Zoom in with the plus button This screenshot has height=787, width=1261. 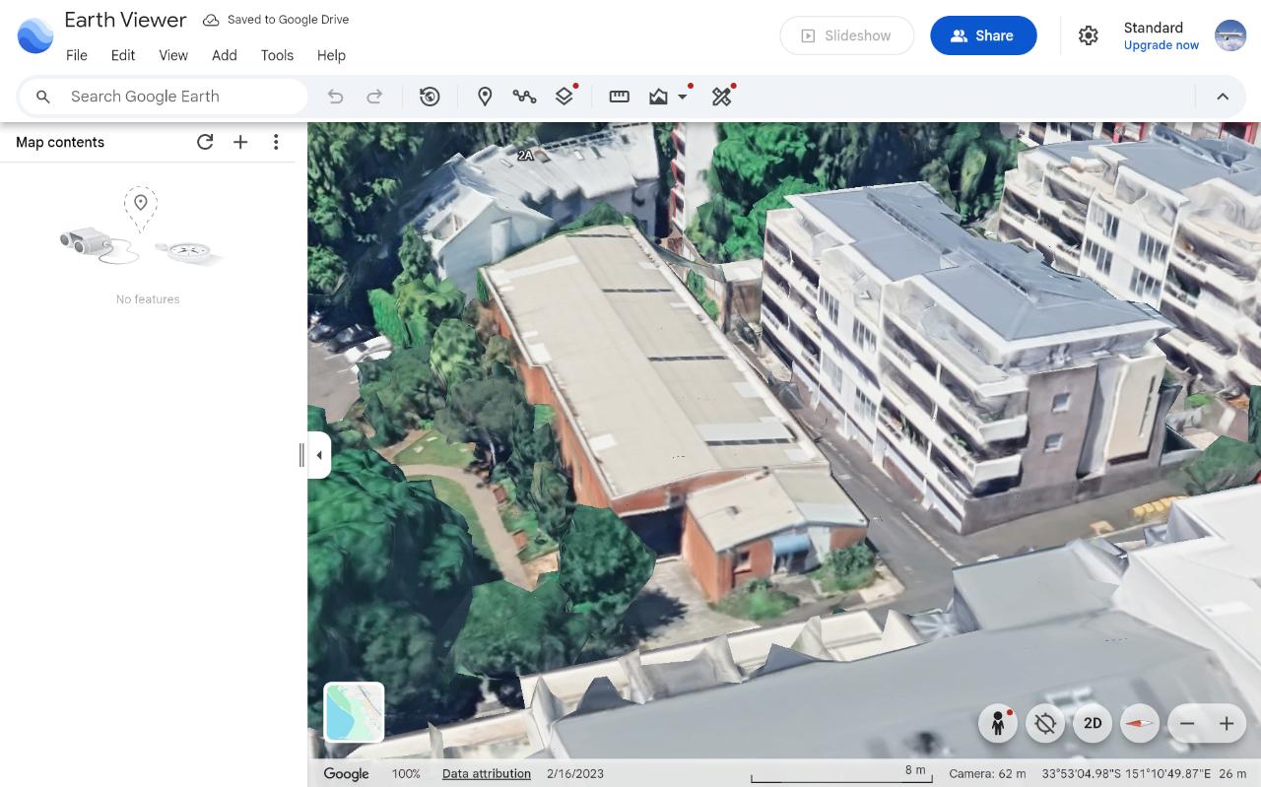(1227, 724)
